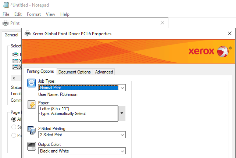Select the first printer icon in the list
This screenshot has width=236, height=158.
point(15,54)
